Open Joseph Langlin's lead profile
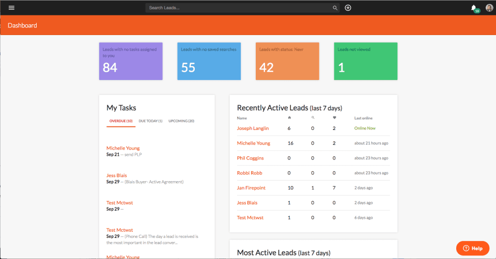496x259 pixels. click(x=254, y=128)
